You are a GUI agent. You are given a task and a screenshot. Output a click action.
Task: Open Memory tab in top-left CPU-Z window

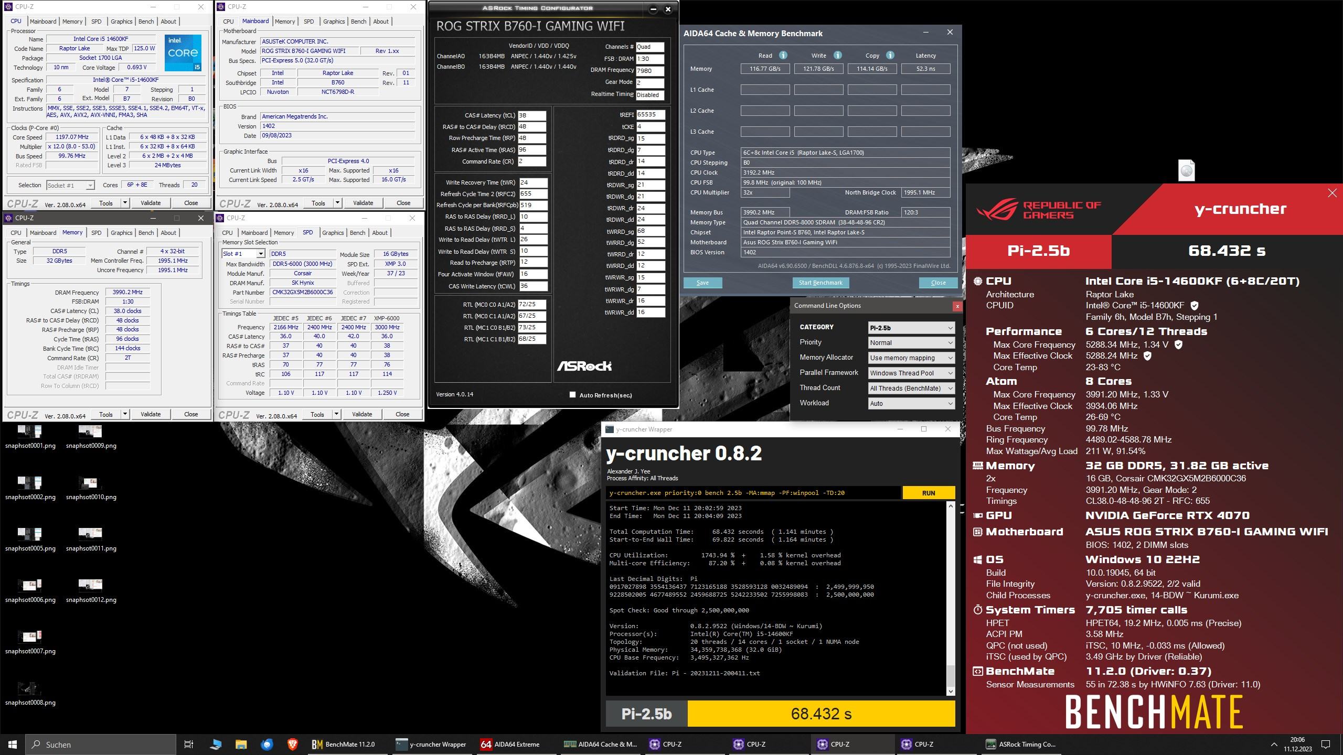72,21
